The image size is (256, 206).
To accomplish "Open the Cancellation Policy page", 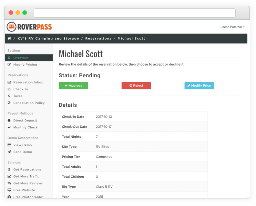I will pyautogui.click(x=29, y=103).
